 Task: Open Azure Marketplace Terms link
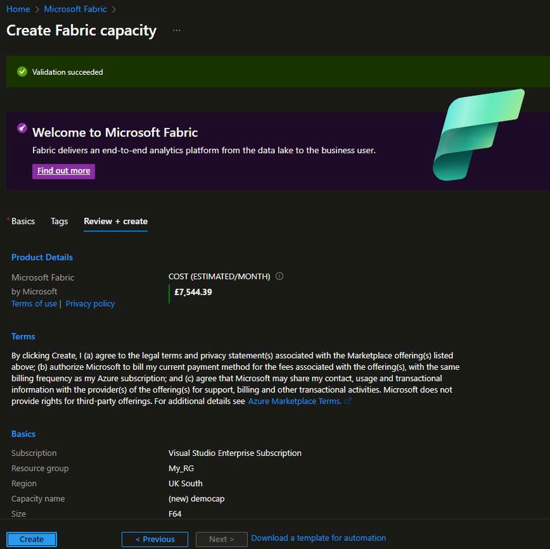294,401
